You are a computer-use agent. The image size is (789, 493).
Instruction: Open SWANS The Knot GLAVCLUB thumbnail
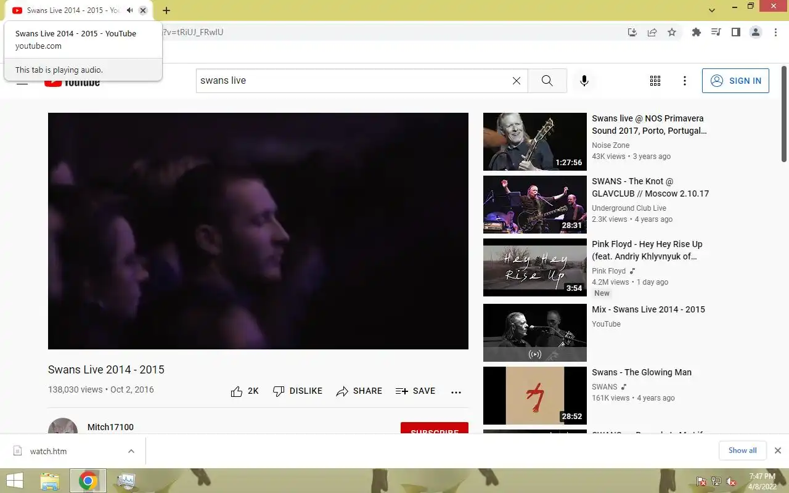[535, 205]
